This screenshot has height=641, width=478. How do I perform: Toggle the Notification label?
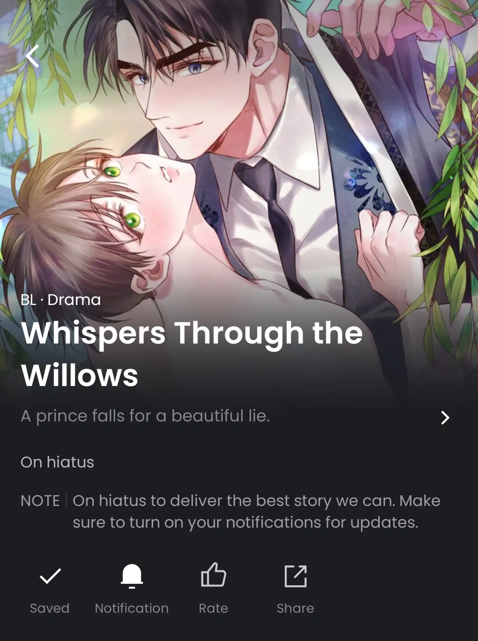coord(132,608)
